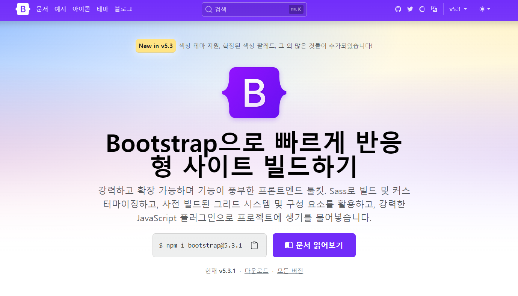Open the 예시 nav item
518x296 pixels.
coord(60,9)
